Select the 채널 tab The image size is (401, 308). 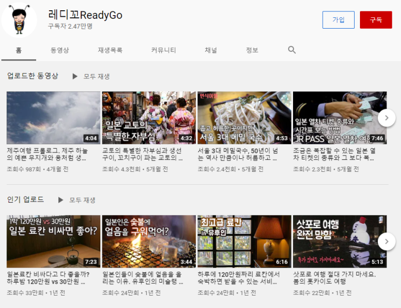tap(210, 50)
